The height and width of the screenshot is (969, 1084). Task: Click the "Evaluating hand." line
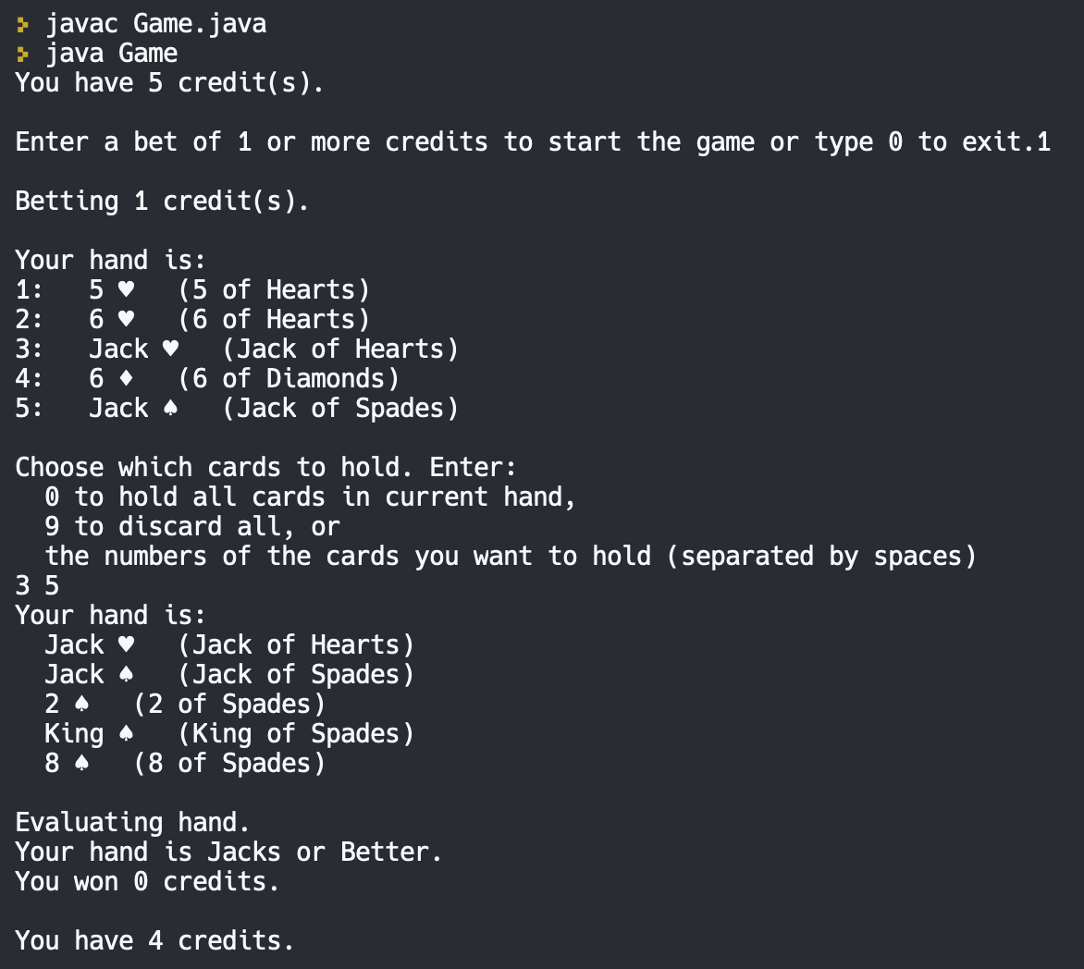pos(132,822)
